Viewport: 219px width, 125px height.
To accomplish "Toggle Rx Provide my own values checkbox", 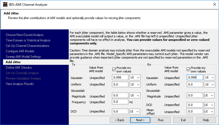I will tap(189, 69).
